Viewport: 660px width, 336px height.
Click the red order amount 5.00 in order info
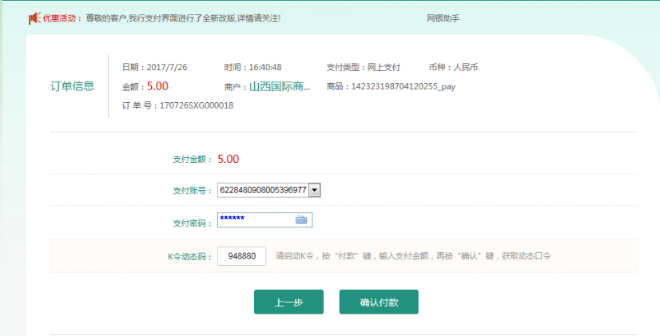[157, 86]
